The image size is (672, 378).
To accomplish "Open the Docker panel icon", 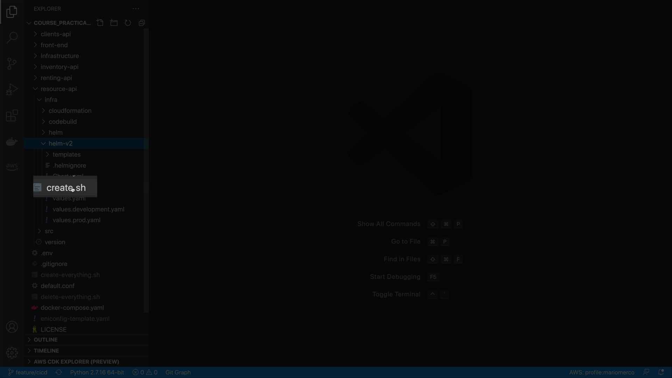I will click(12, 141).
